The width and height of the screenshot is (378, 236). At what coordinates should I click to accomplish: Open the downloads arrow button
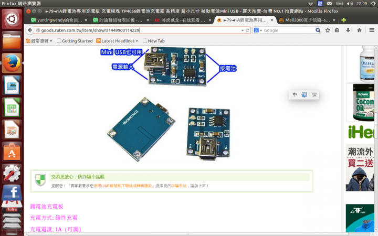pyautogui.click(x=348, y=30)
